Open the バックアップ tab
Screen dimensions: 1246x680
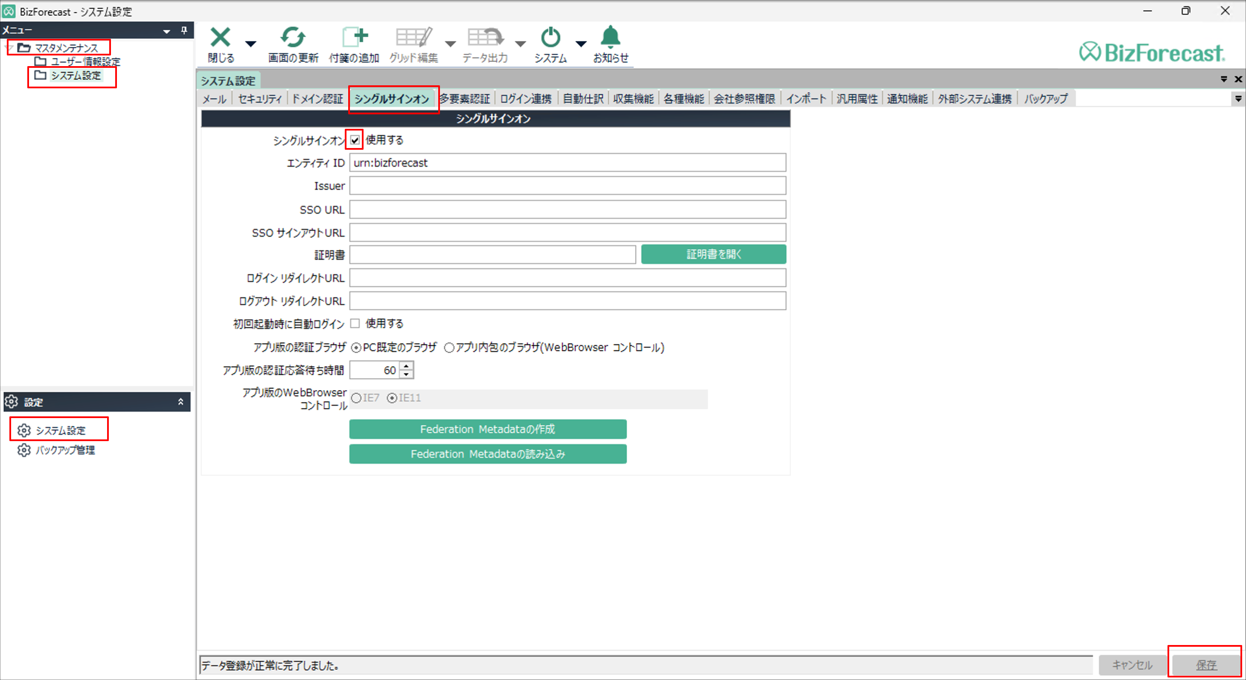1046,99
